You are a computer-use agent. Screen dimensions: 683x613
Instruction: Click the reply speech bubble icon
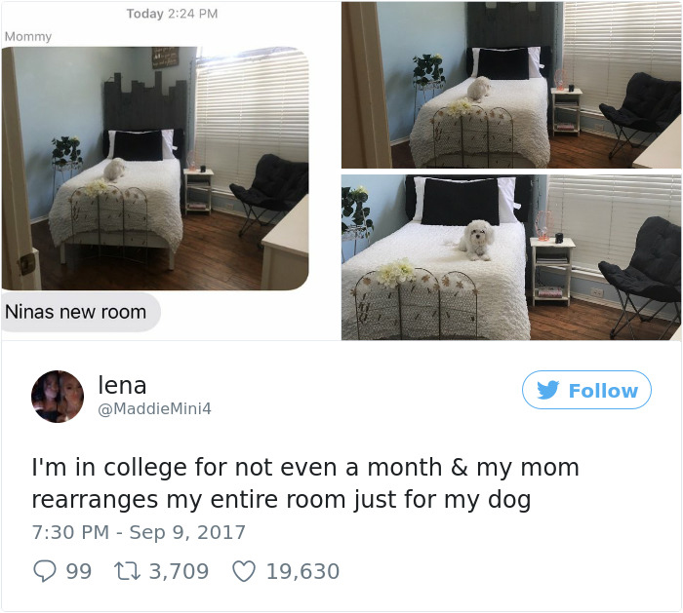click(x=44, y=571)
